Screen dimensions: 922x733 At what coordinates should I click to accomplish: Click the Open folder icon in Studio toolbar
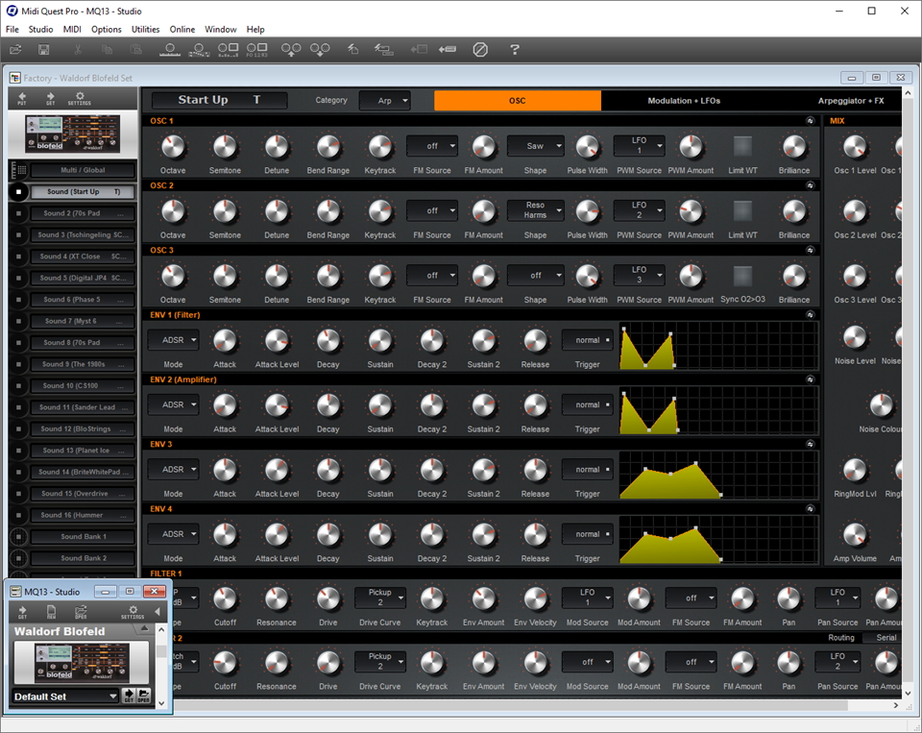[82, 611]
